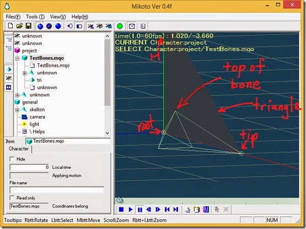
Task: Select the tri tree item
Action: tap(39, 80)
